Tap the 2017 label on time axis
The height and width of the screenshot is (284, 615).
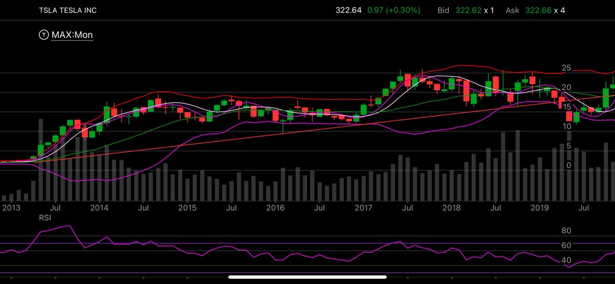(363, 208)
